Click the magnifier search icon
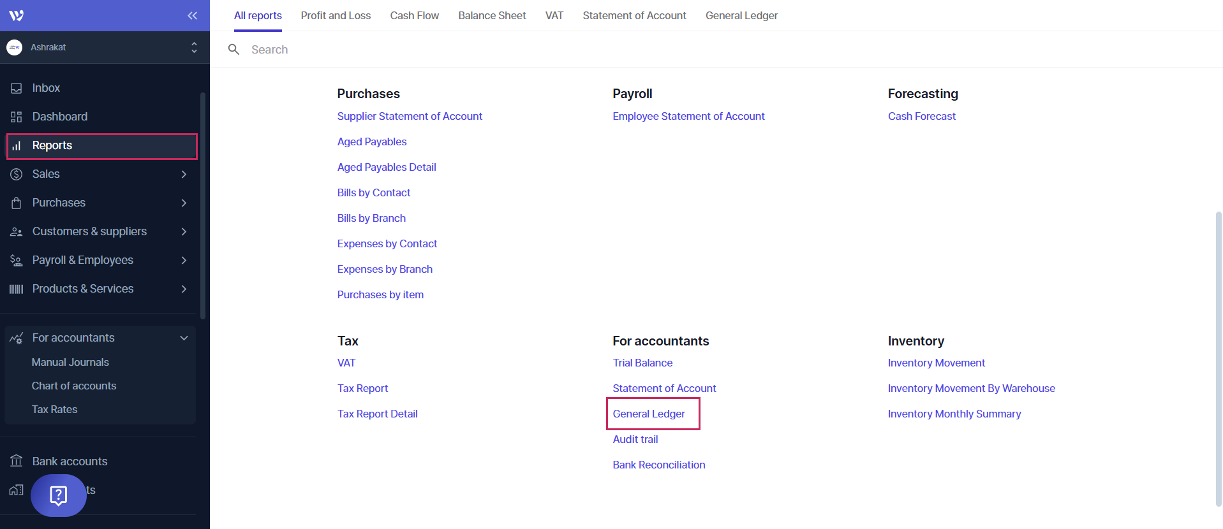 234,50
